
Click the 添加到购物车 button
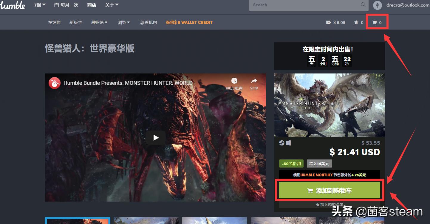point(330,190)
